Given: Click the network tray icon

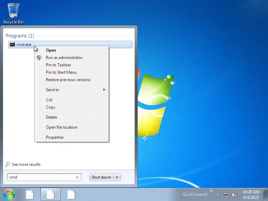Looking at the screenshot, I should click(x=226, y=195).
